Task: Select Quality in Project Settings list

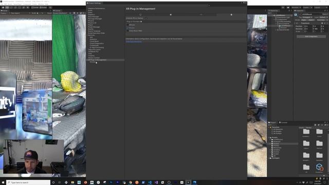Action: [90, 29]
